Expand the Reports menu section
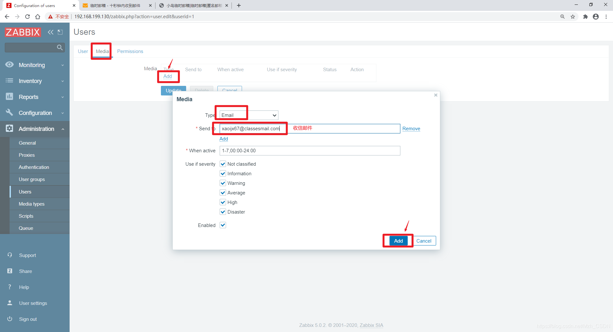613x332 pixels. point(35,97)
